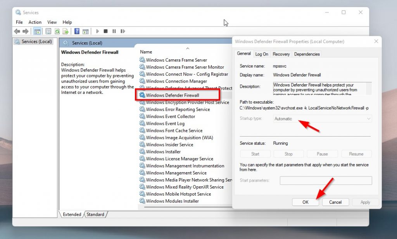Screen dimensions: 397x239
Task: Click the Refresh toolbar icon
Action: coord(57,31)
